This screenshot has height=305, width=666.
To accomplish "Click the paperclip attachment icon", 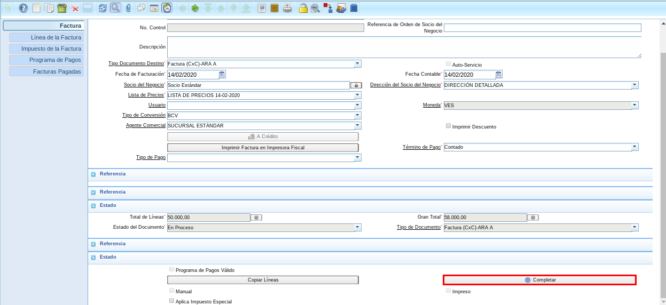I will pyautogui.click(x=128, y=8).
